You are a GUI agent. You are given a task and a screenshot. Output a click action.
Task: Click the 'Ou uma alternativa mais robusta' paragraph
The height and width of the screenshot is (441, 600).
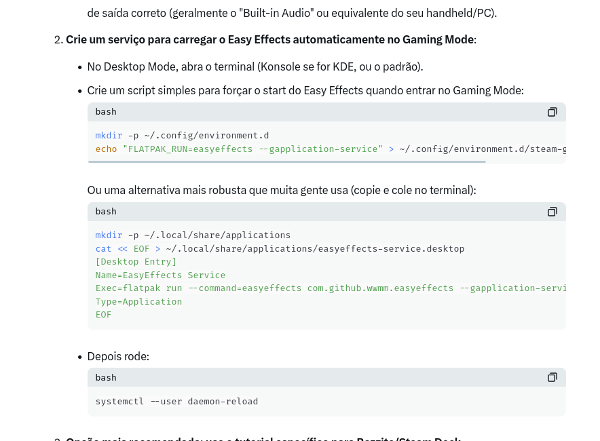tap(282, 190)
